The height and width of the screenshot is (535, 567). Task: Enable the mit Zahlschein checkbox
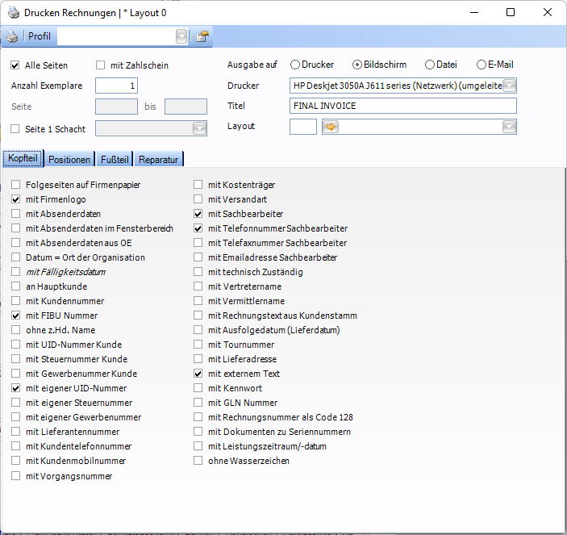click(x=101, y=65)
